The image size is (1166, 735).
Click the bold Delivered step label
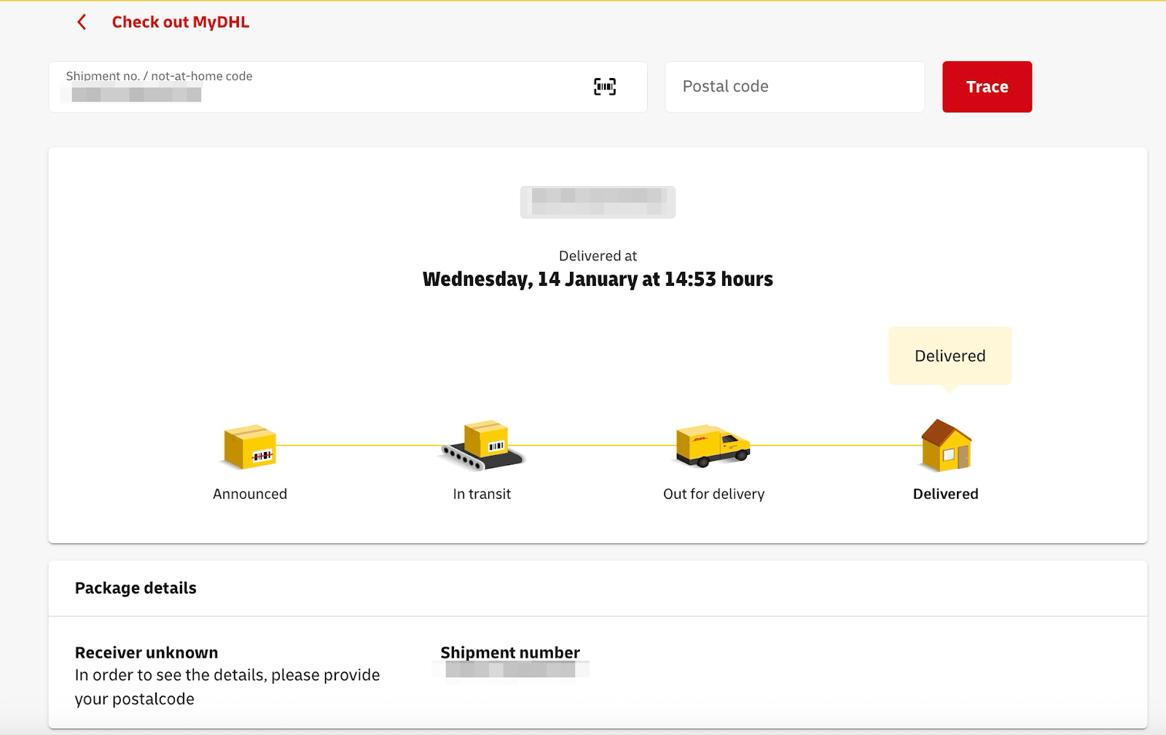946,494
